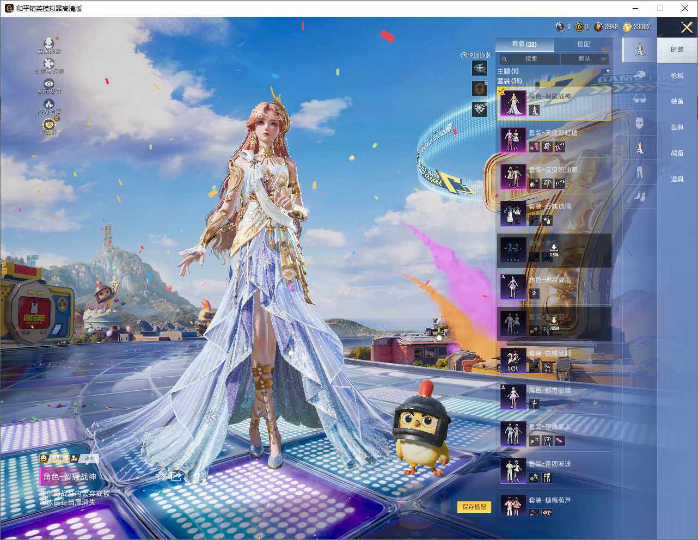698x540 pixels.
Task: Select the 套装-青团波波 outfit thumbnail
Action: click(x=513, y=471)
